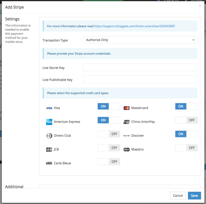Image resolution: width=206 pixels, height=204 pixels.
Task: Click the China UnionPay logo icon
Action: tap(126, 122)
